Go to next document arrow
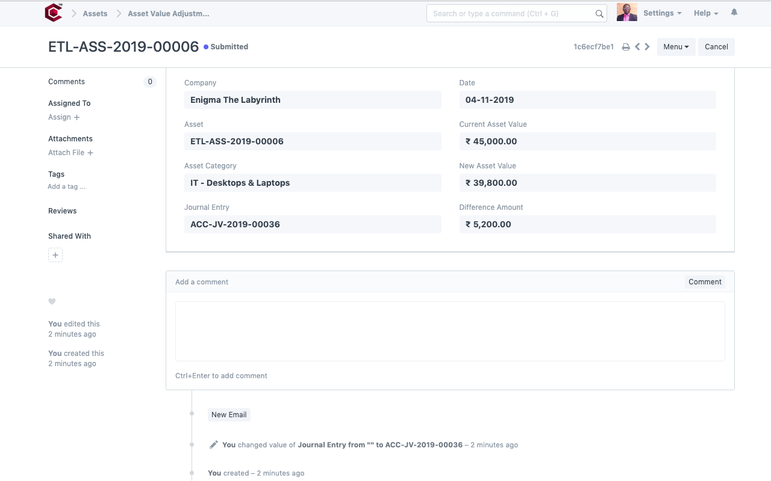The width and height of the screenshot is (771, 481). pos(648,47)
